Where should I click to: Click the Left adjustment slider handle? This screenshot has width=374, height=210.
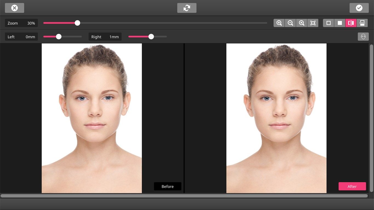[x=59, y=37]
